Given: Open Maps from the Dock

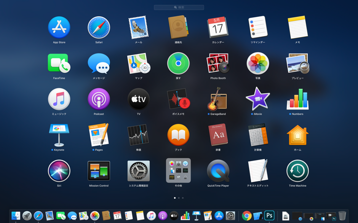Looking at the screenshot, I should 84,216.
